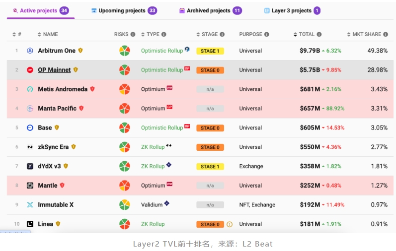Open Immutable X risk pie chart
The height and width of the screenshot is (251, 396).
click(x=125, y=204)
